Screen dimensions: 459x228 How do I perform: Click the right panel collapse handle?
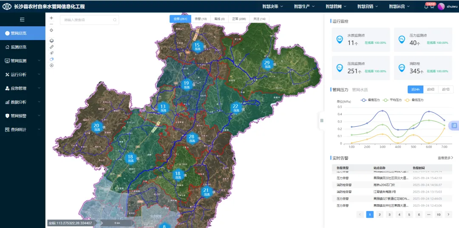click(x=322, y=120)
